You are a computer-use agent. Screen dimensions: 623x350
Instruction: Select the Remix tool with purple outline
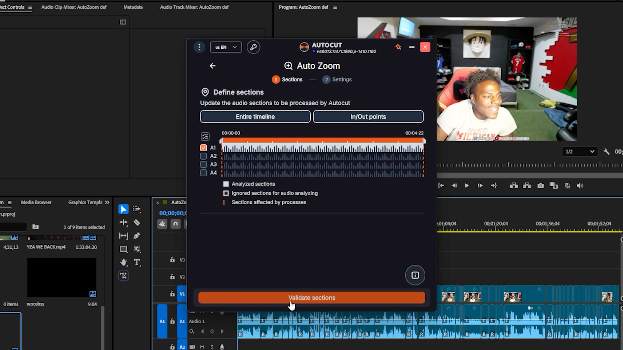click(123, 275)
